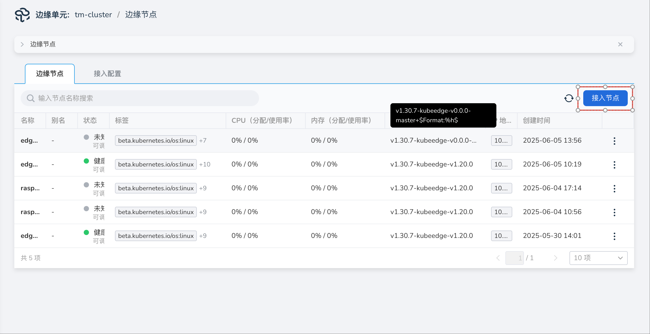Image resolution: width=650 pixels, height=334 pixels.
Task: Open actions menu for the 2025-06-05 10:19 node
Action: (x=614, y=165)
